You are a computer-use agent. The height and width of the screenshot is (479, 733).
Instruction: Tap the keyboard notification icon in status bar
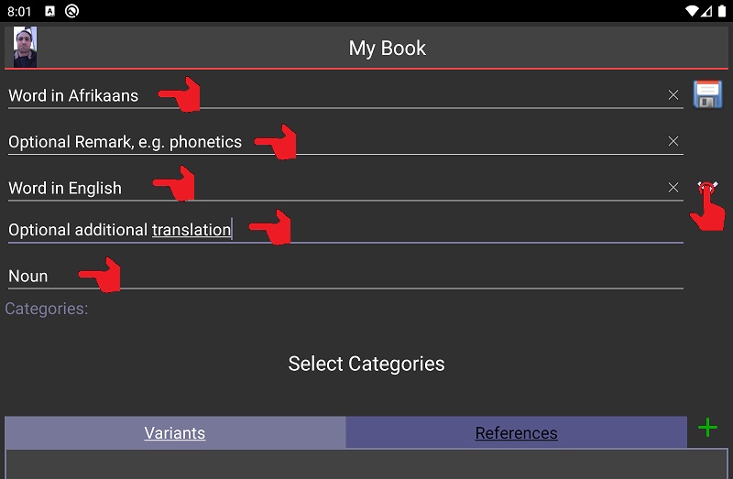[x=50, y=11]
